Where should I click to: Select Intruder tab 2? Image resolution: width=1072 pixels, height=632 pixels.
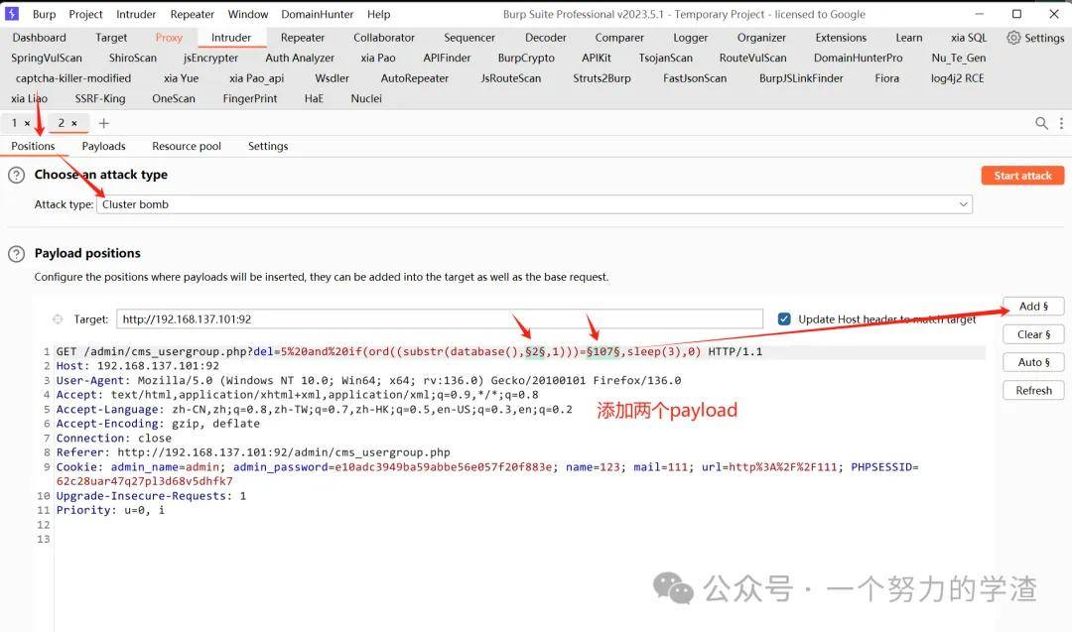click(x=61, y=123)
